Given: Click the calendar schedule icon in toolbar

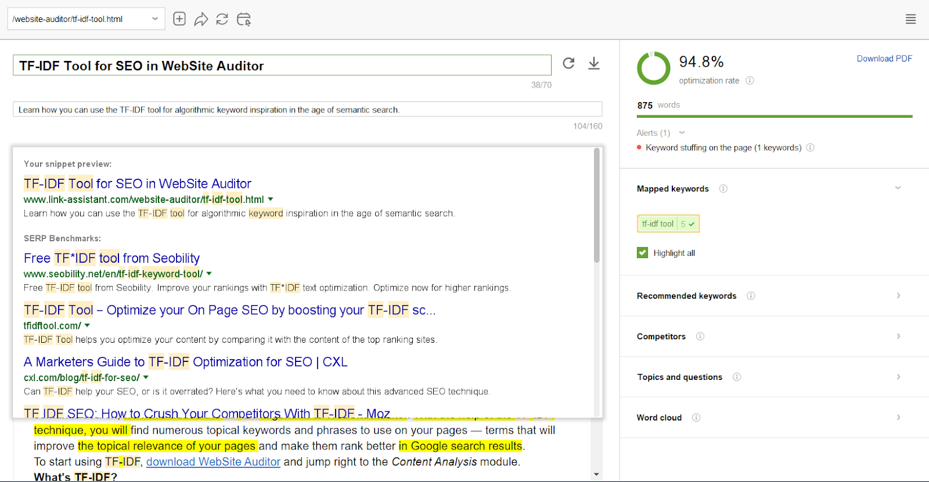Looking at the screenshot, I should click(244, 19).
